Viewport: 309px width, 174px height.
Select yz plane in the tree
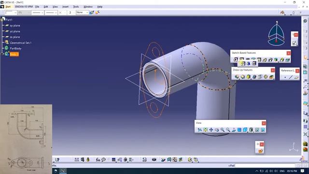[15, 31]
